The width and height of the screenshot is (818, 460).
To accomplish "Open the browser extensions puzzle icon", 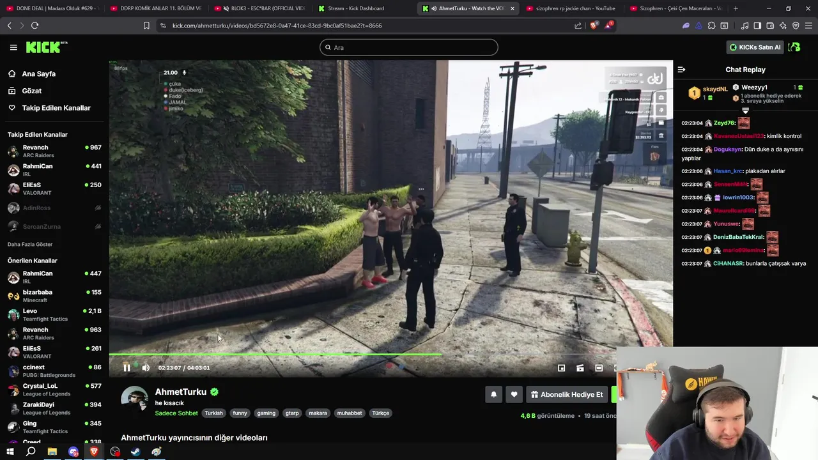I will [711, 26].
